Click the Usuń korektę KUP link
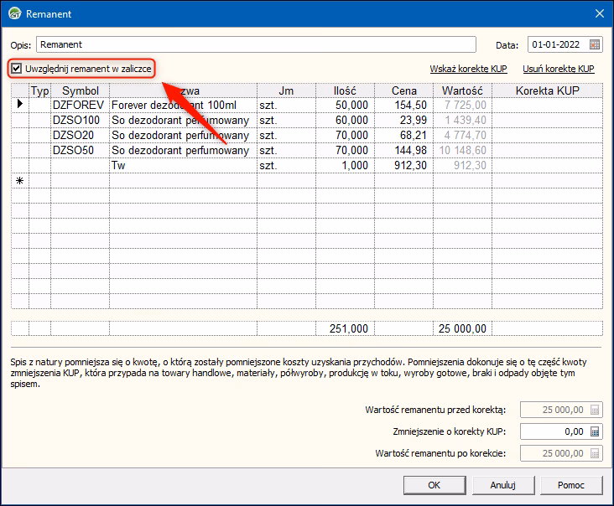This screenshot has width=614, height=506. 558,69
